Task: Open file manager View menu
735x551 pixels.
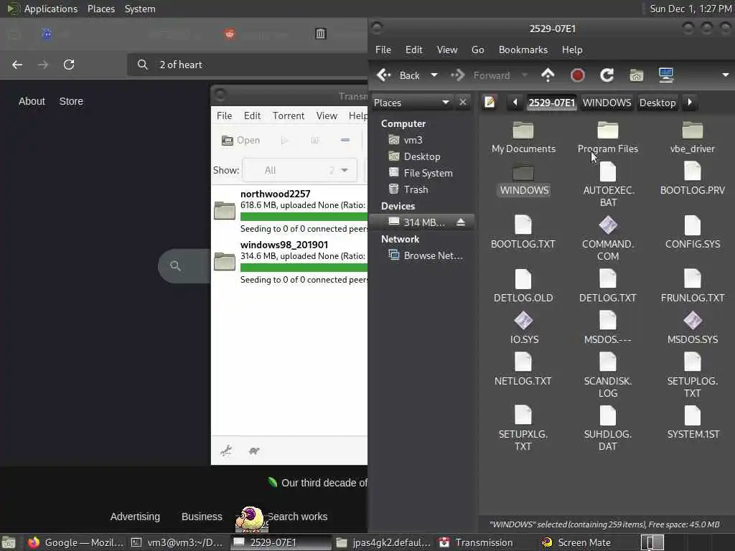Action: [x=446, y=50]
